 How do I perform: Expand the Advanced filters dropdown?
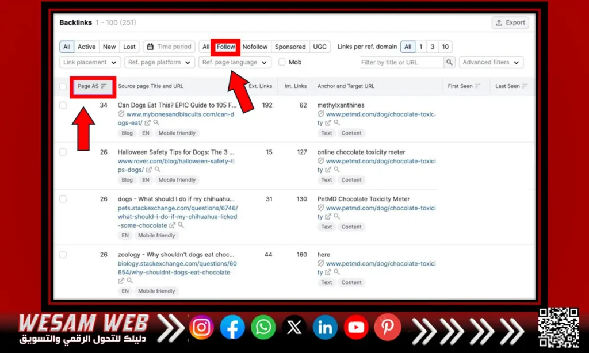click(491, 62)
